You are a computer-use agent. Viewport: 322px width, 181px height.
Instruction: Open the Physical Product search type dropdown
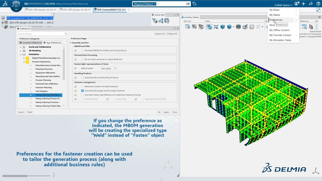(x=144, y=4)
